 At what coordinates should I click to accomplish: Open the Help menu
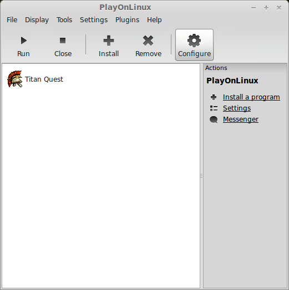coord(154,20)
